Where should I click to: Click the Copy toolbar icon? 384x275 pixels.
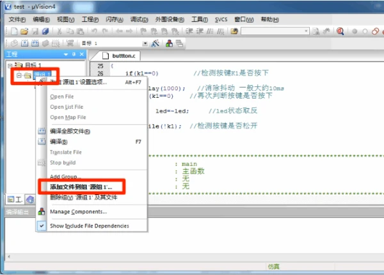coord(70,31)
